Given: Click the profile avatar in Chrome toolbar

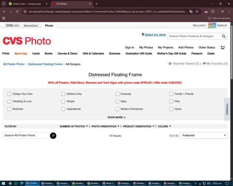Looking at the screenshot, I should [222, 12].
